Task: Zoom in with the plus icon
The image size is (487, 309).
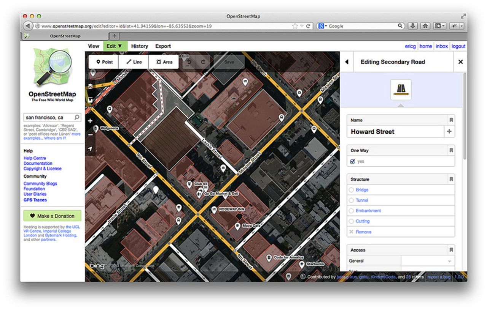Action: point(90,121)
